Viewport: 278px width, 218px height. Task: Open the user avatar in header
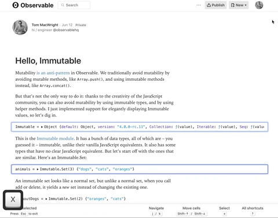[259, 5]
